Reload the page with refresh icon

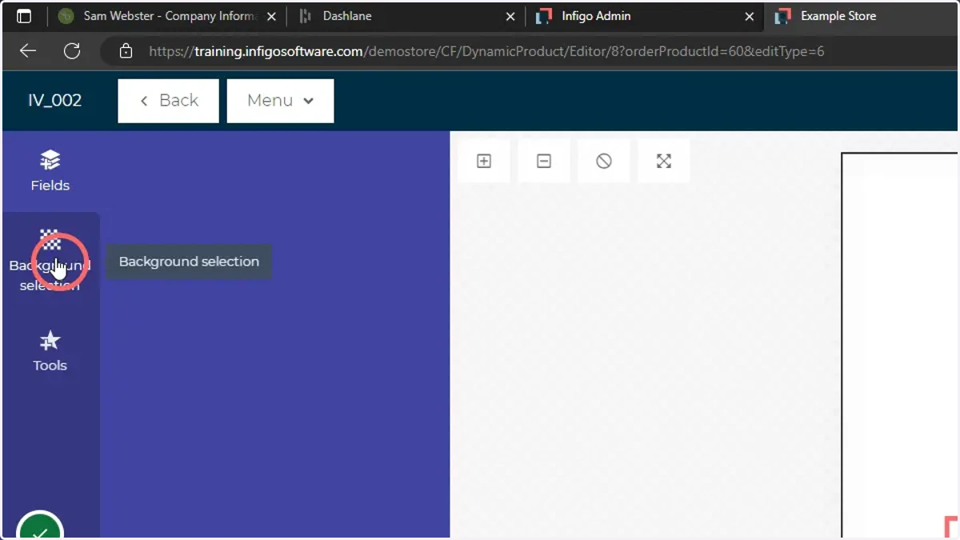pos(72,51)
